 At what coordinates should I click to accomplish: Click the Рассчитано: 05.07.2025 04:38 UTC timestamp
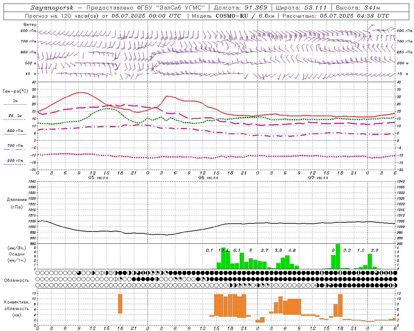pos(336,16)
